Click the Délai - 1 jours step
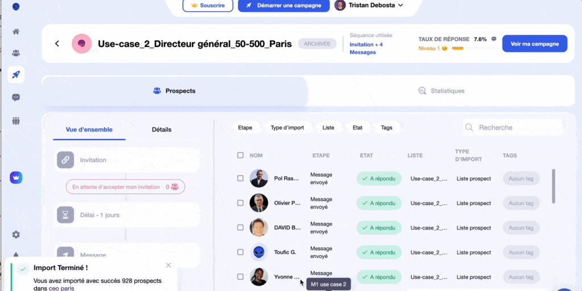This screenshot has width=582, height=291. click(127, 215)
